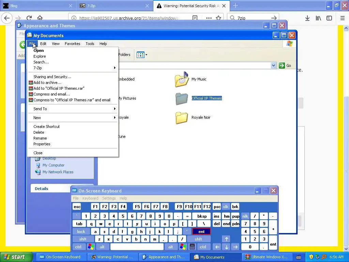Open the Firefox library icon

point(318,18)
